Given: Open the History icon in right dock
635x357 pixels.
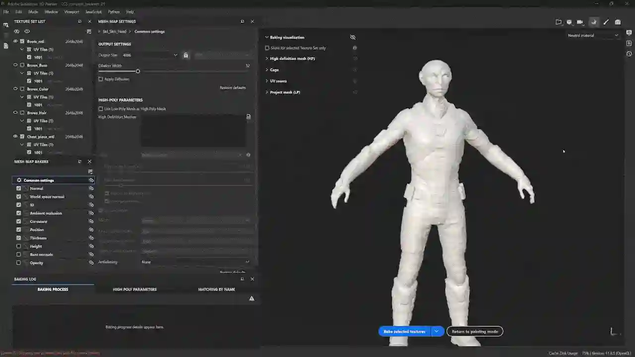Looking at the screenshot, I should (x=629, y=54).
